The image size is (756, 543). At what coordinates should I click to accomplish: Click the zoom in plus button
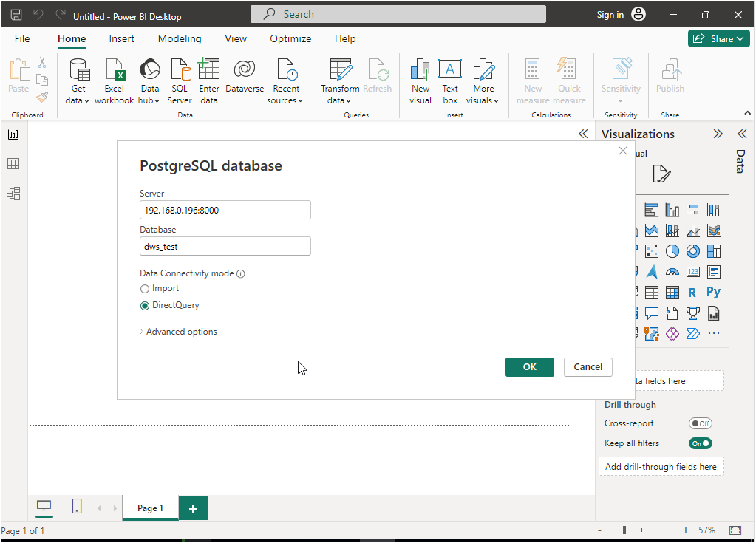tap(686, 530)
